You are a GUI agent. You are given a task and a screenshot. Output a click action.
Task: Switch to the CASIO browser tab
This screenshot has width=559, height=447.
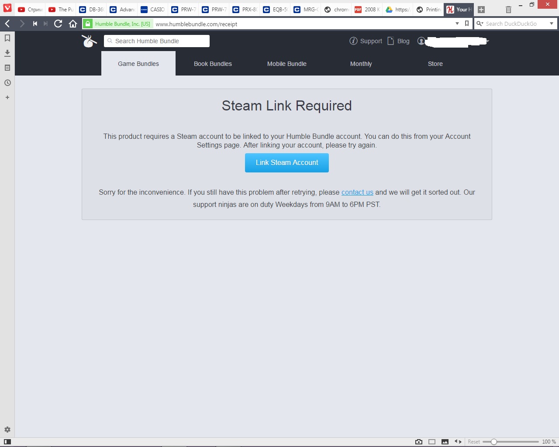click(x=152, y=9)
